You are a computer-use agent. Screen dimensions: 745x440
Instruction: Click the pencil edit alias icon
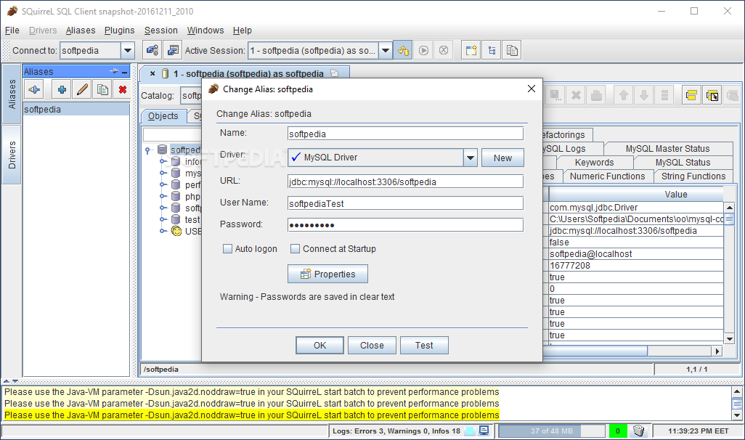point(82,89)
